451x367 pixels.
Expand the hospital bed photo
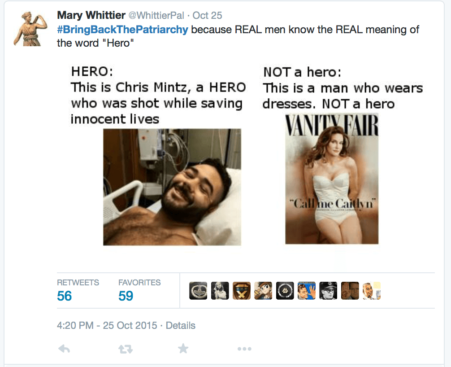coord(172,187)
